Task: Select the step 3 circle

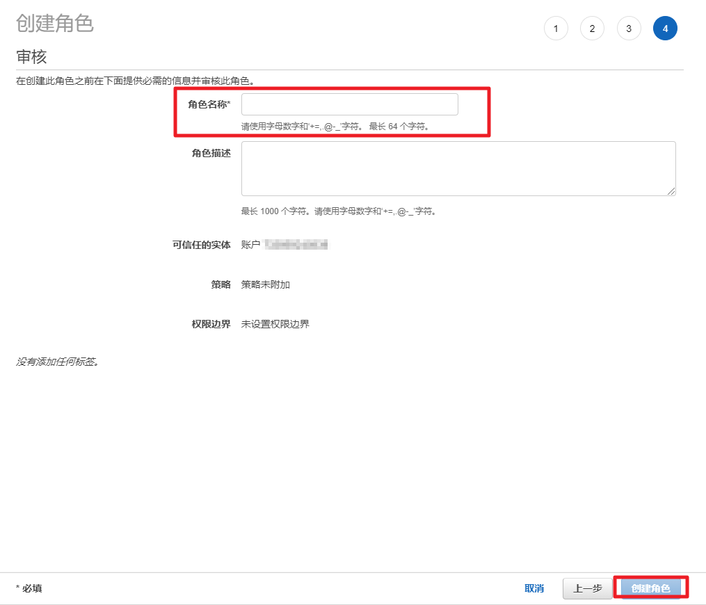Action: point(629,29)
